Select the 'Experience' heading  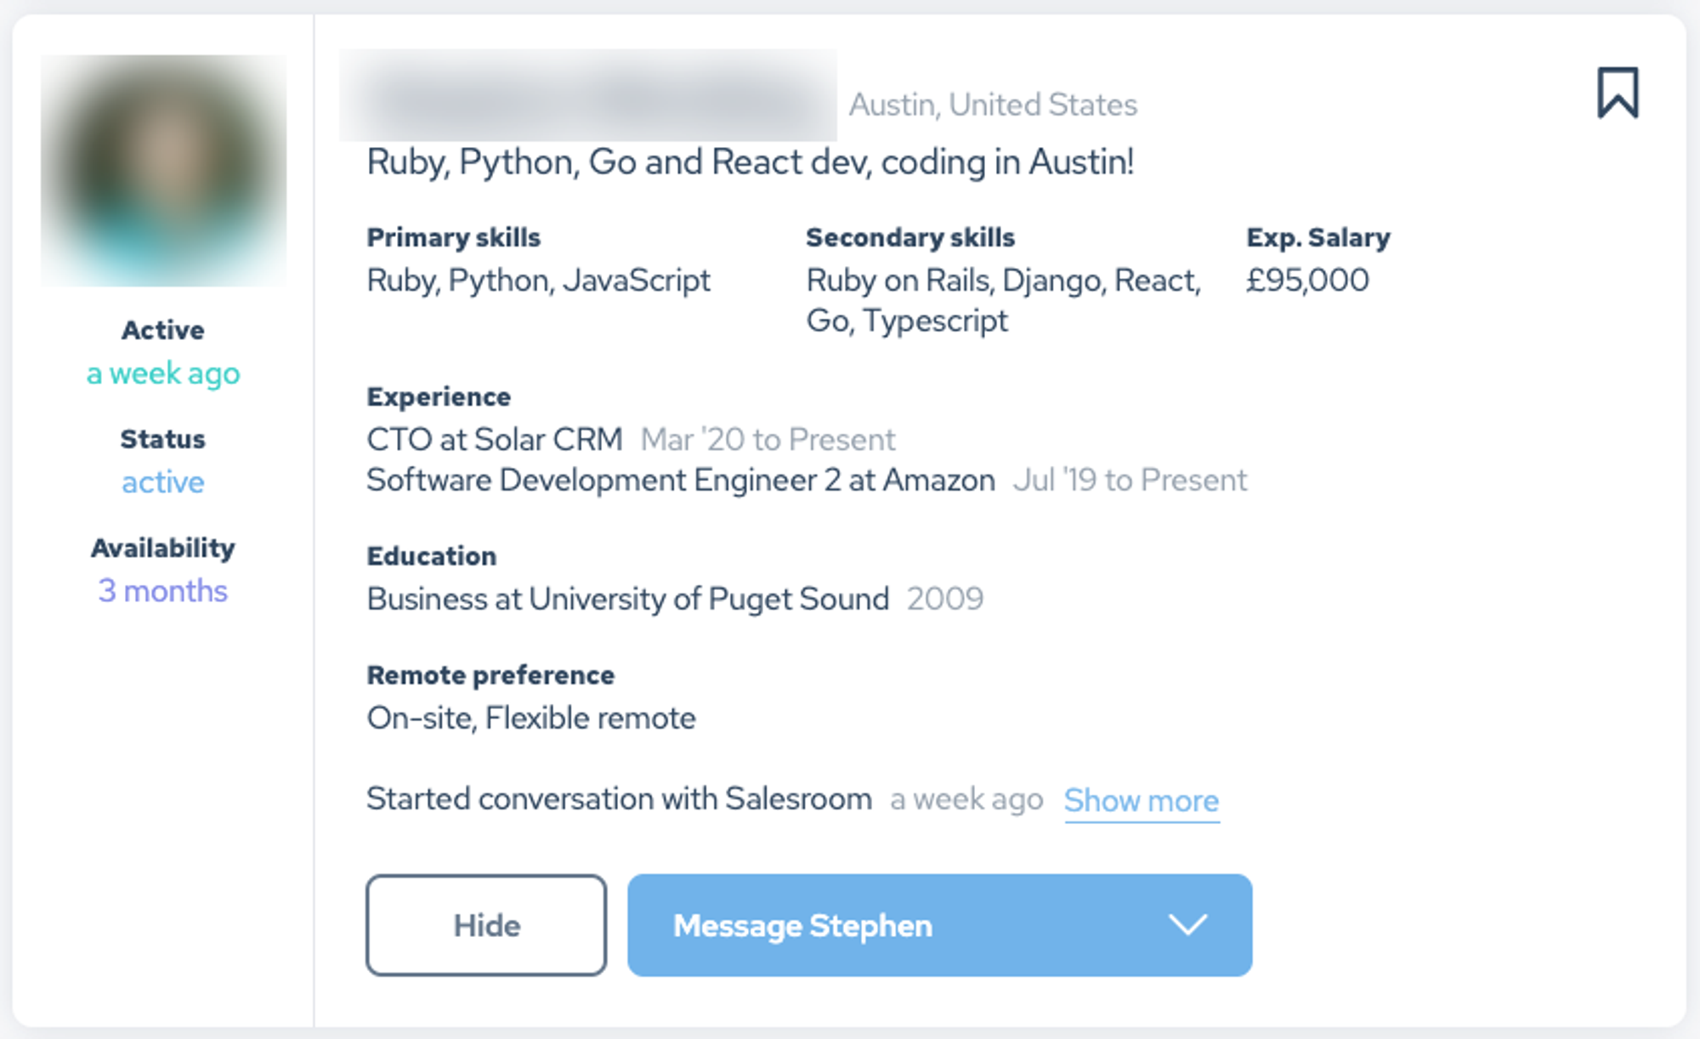(x=439, y=397)
